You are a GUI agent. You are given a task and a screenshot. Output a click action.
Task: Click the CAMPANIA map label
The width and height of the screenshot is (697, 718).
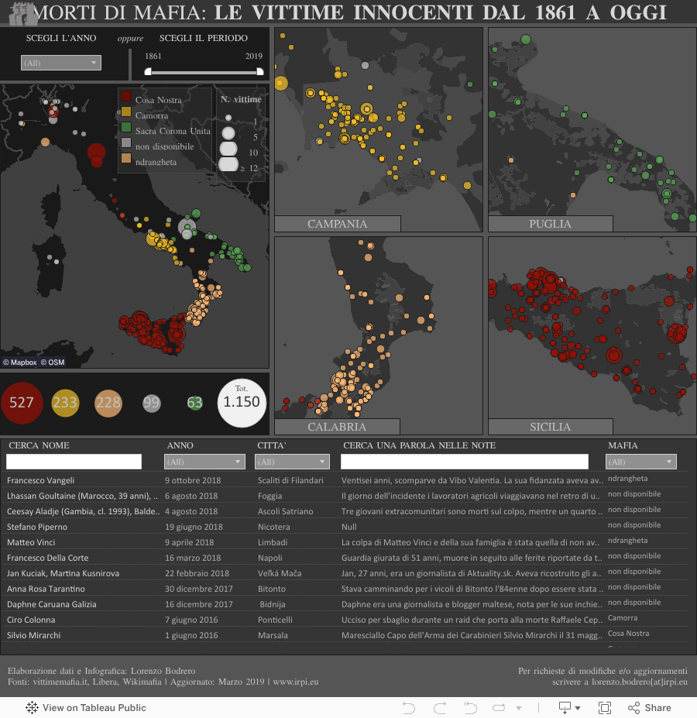point(338,224)
